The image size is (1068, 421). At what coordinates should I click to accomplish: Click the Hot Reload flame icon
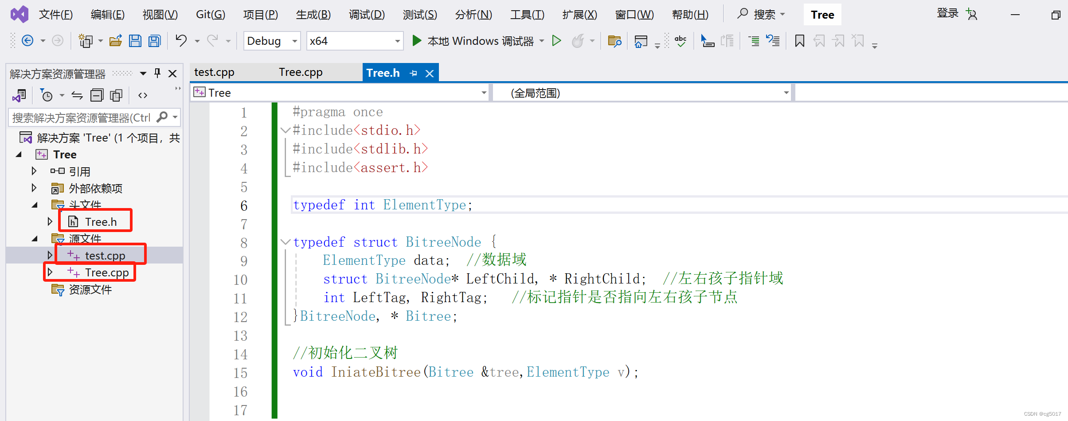click(x=578, y=41)
